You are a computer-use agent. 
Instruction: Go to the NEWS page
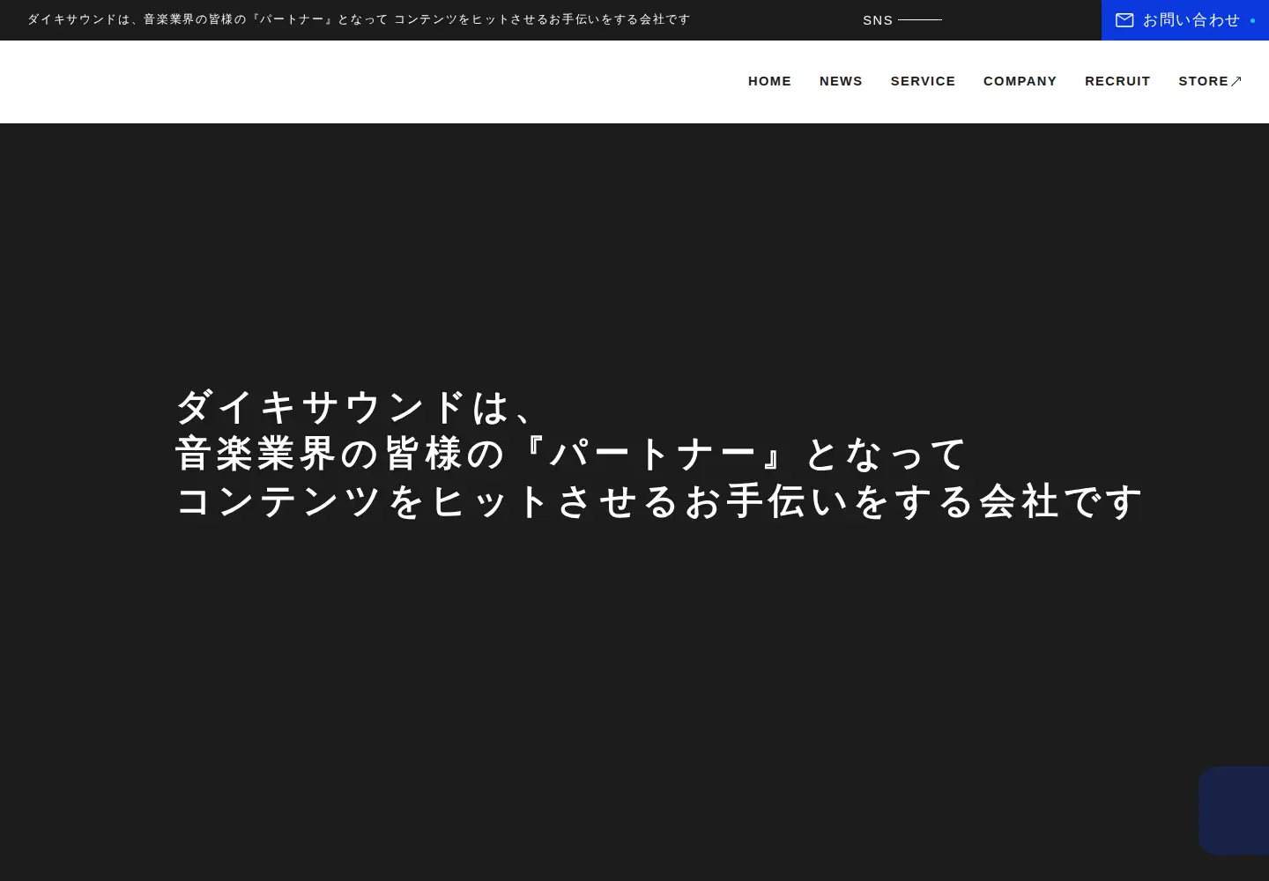tap(841, 81)
